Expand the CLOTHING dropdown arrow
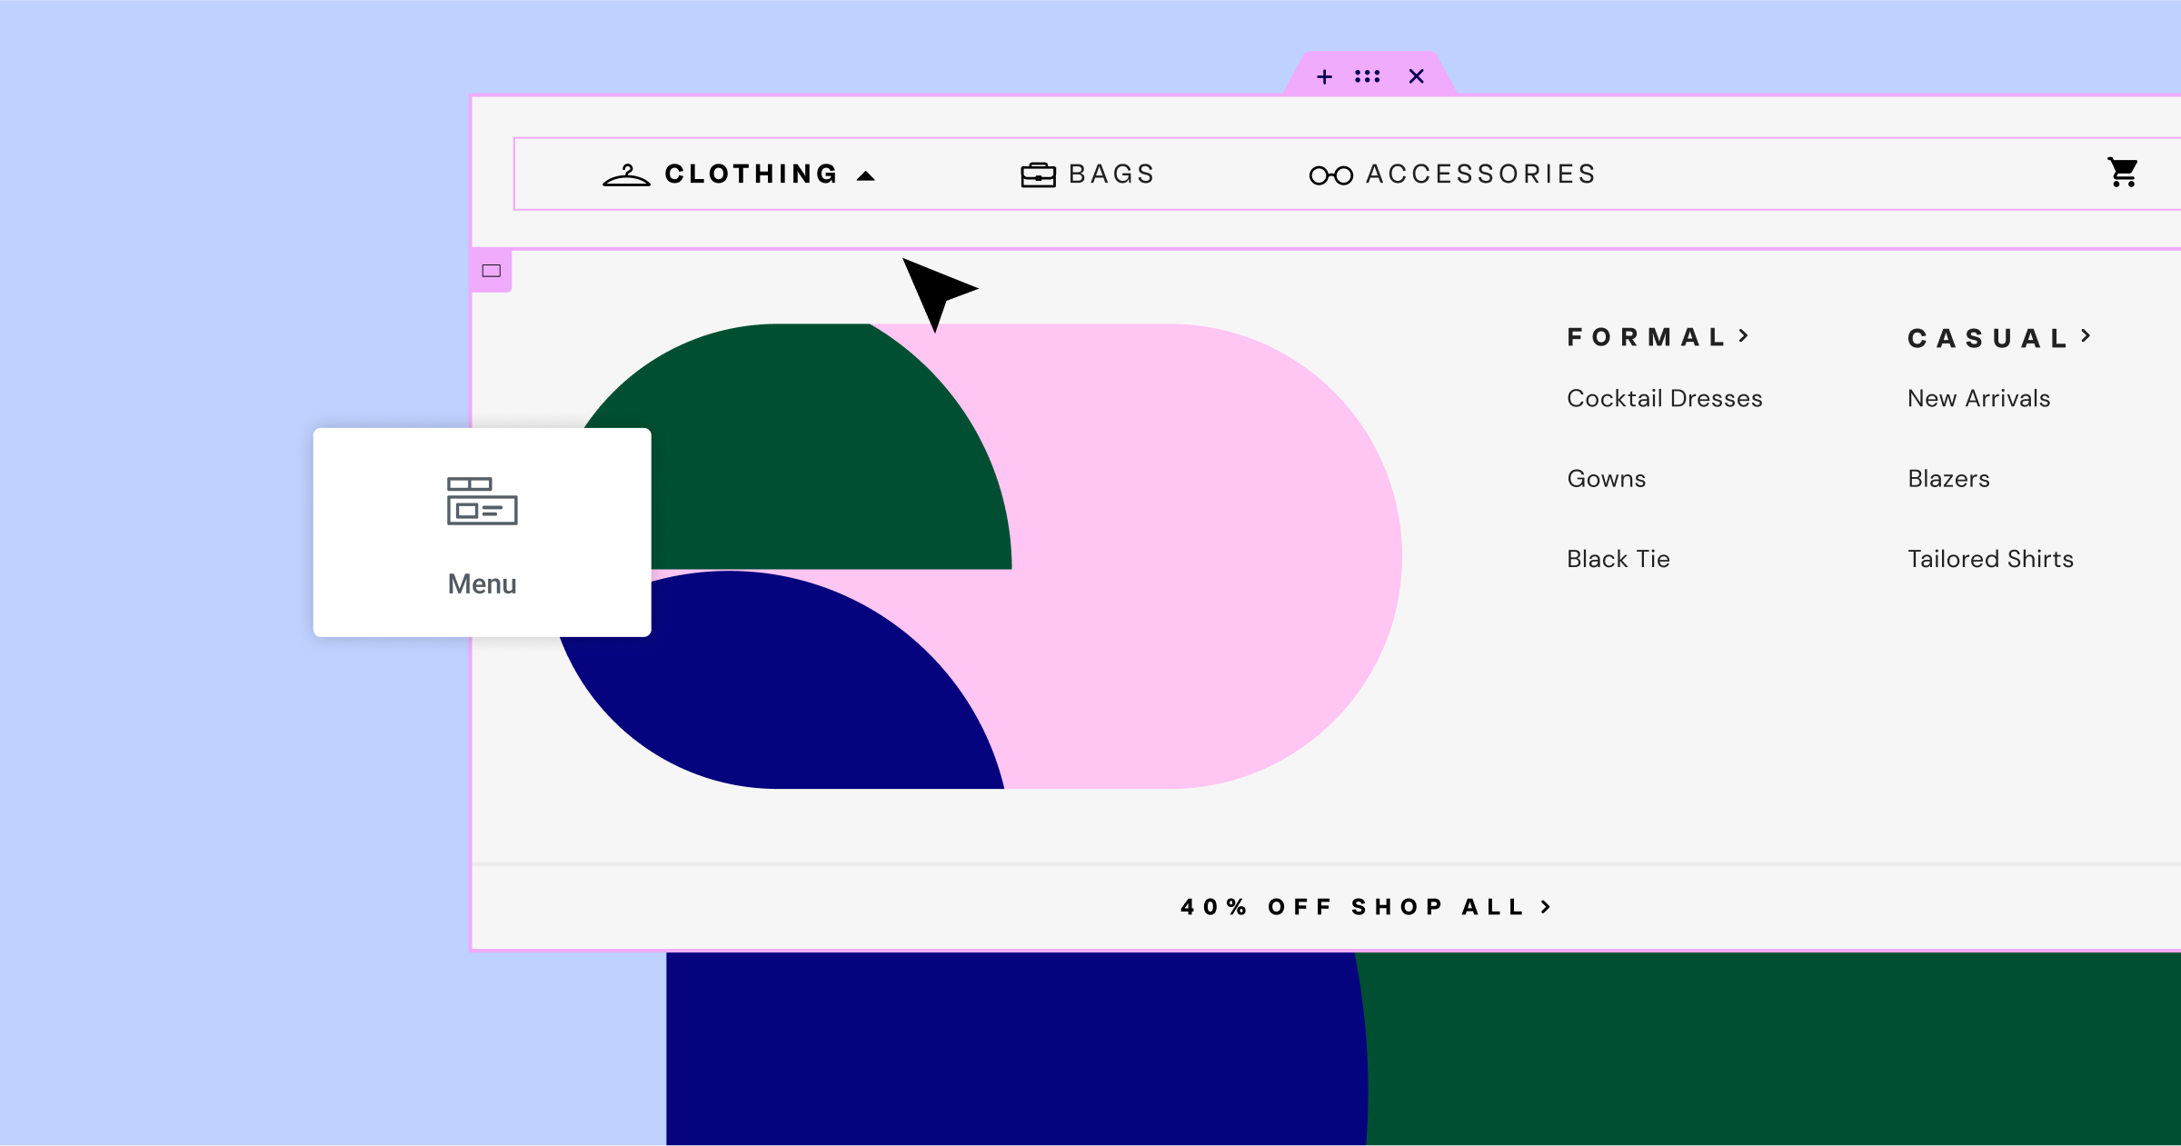Screen dimensions: 2181x1146 pyautogui.click(x=867, y=174)
